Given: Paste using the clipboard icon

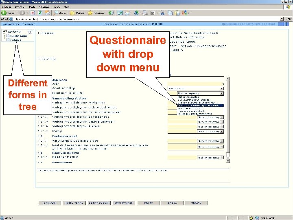Looking at the screenshot, I should click(x=177, y=13).
